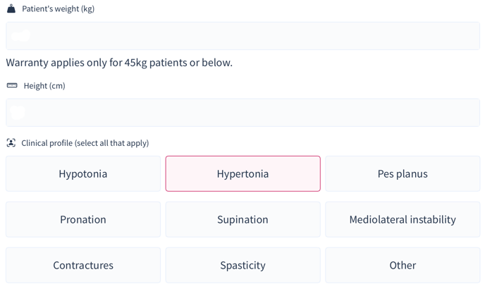Click the 45kg warranty notice text
485x289 pixels.
(x=119, y=63)
